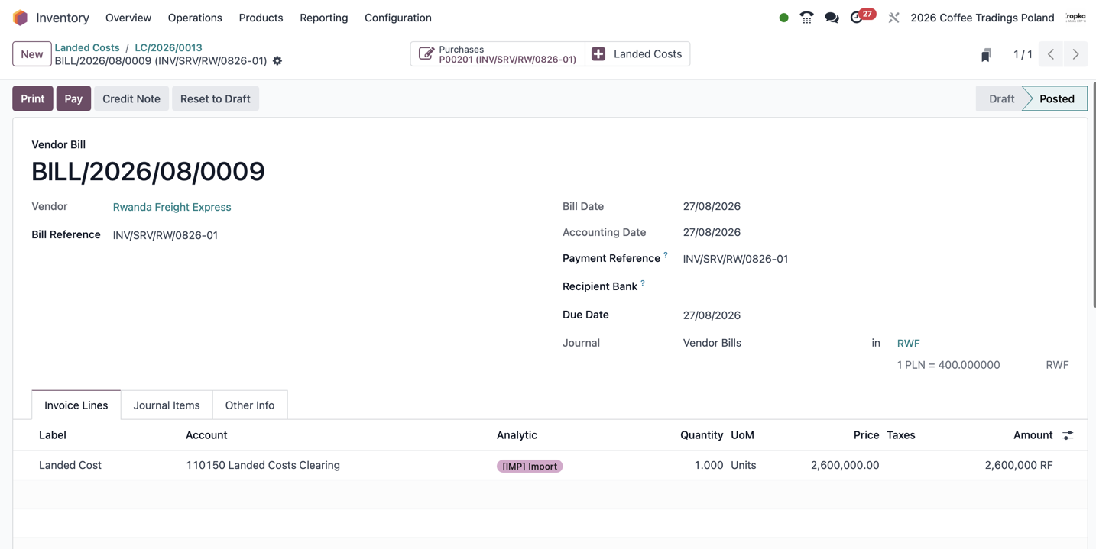This screenshot has width=1096, height=549.
Task: Click LC/2026/0013 breadcrumb link
Action: click(168, 47)
